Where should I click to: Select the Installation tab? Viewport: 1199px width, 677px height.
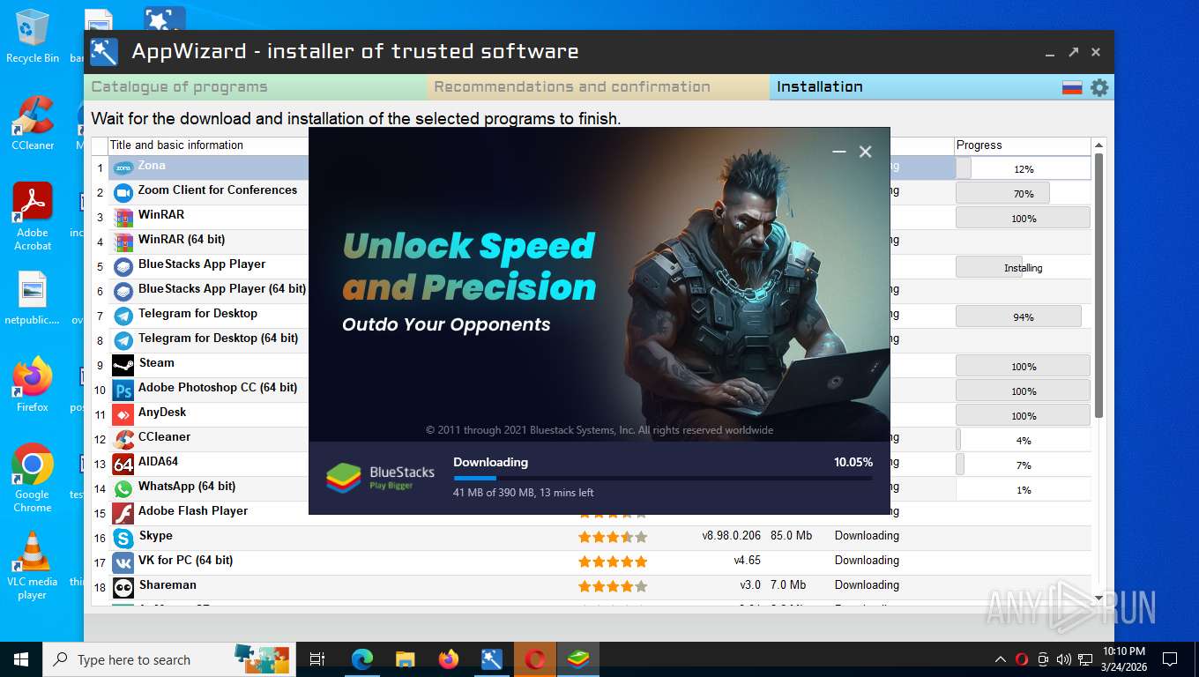tap(915, 86)
